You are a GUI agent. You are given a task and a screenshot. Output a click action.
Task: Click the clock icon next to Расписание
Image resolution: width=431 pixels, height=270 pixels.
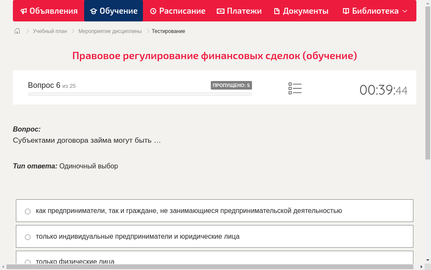152,11
